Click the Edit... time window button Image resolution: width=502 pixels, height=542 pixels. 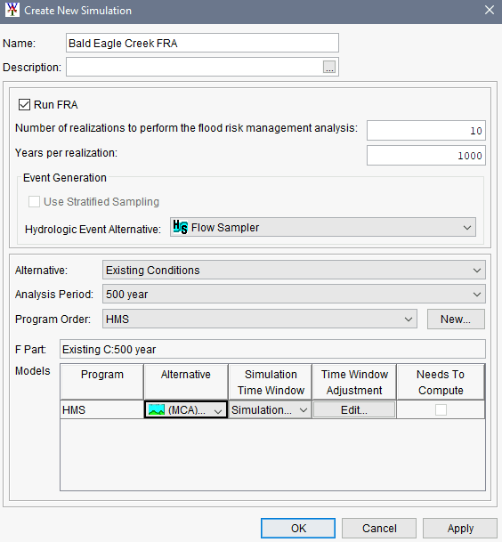(x=354, y=410)
